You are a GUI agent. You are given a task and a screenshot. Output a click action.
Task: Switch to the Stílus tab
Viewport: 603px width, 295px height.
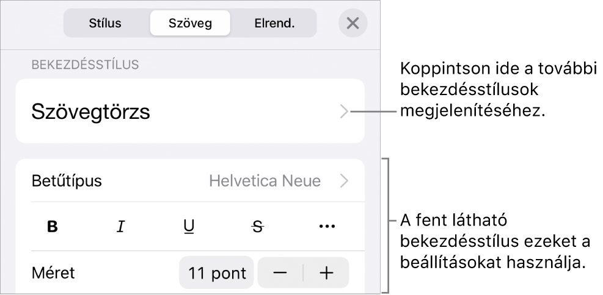pos(106,24)
